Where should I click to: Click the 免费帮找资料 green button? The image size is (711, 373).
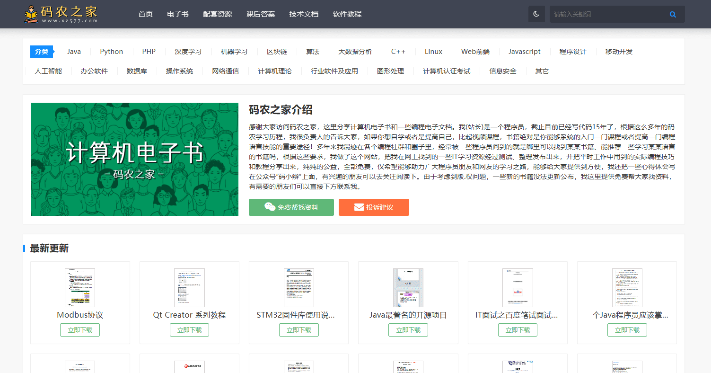(x=291, y=207)
